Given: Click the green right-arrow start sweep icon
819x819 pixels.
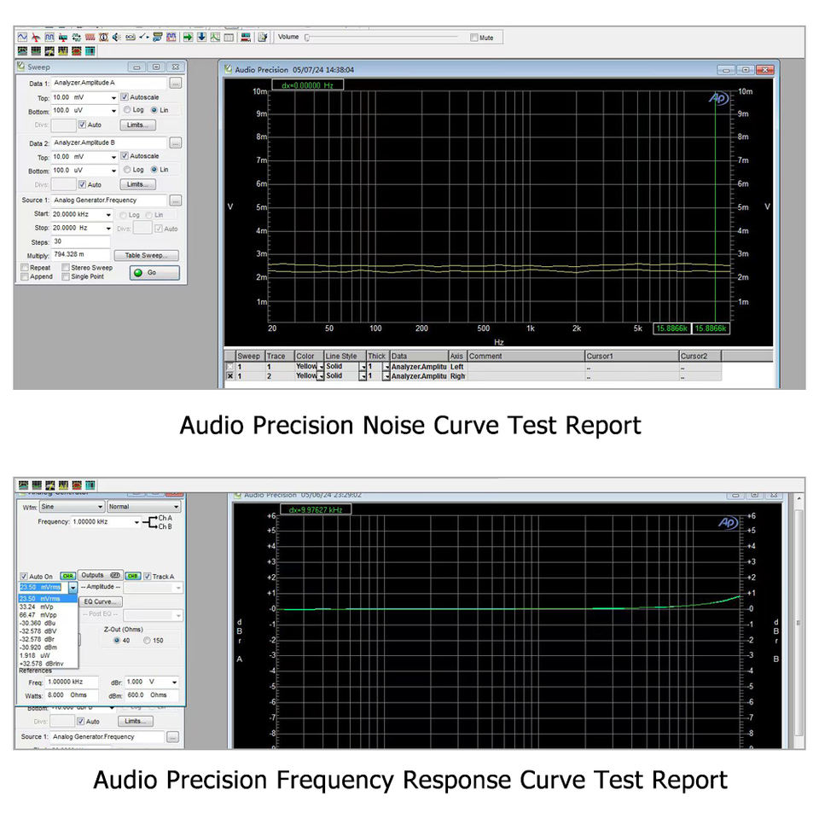Looking at the screenshot, I should click(x=188, y=37).
